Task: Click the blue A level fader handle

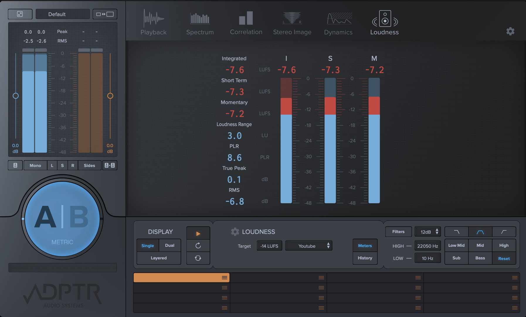Action: pos(16,96)
